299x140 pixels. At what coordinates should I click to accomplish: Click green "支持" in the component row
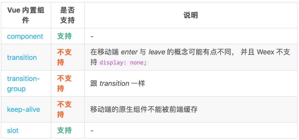click(x=64, y=36)
